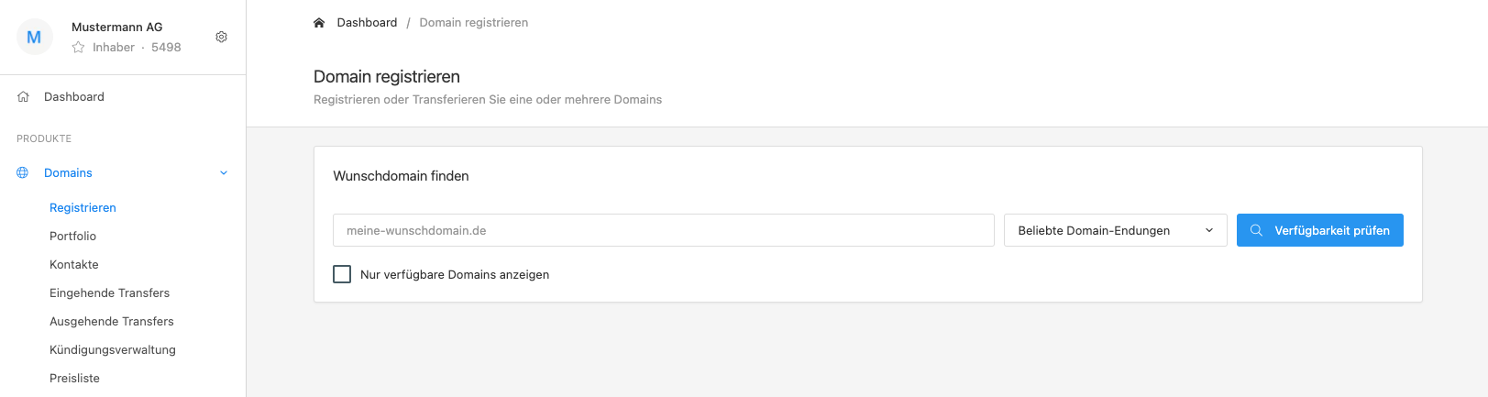Open Eingehende Transfers page
1488x397 pixels.
(110, 292)
